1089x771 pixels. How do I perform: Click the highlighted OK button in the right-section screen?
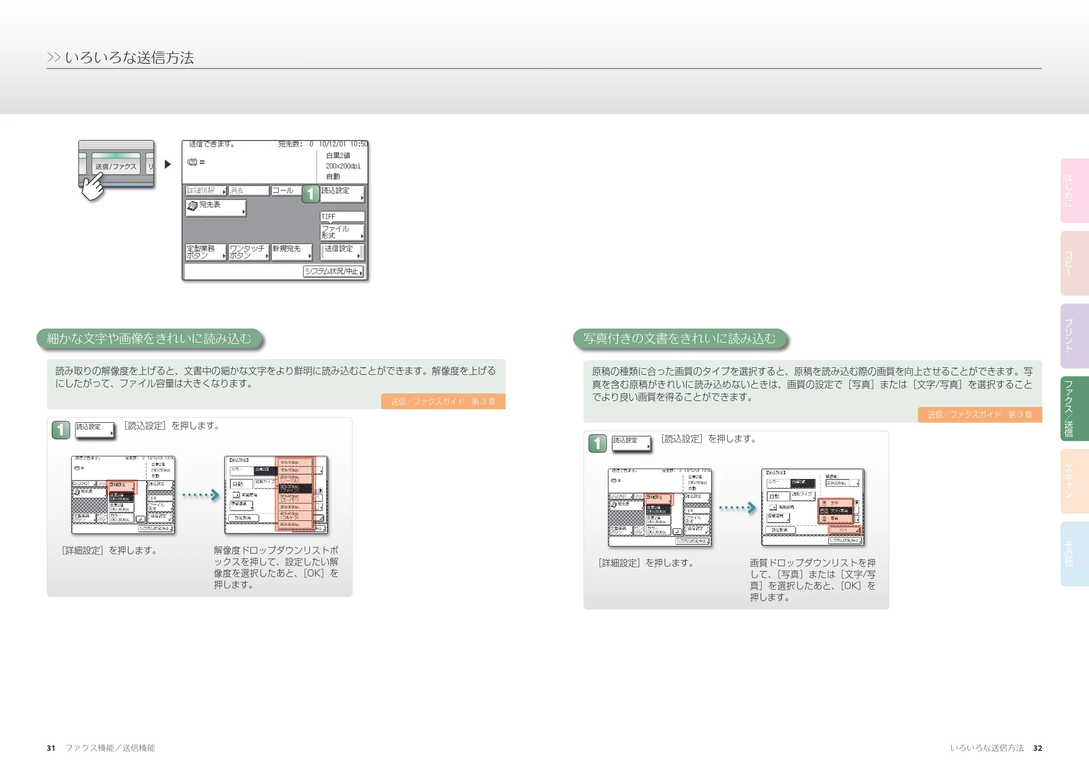pyautogui.click(x=844, y=530)
